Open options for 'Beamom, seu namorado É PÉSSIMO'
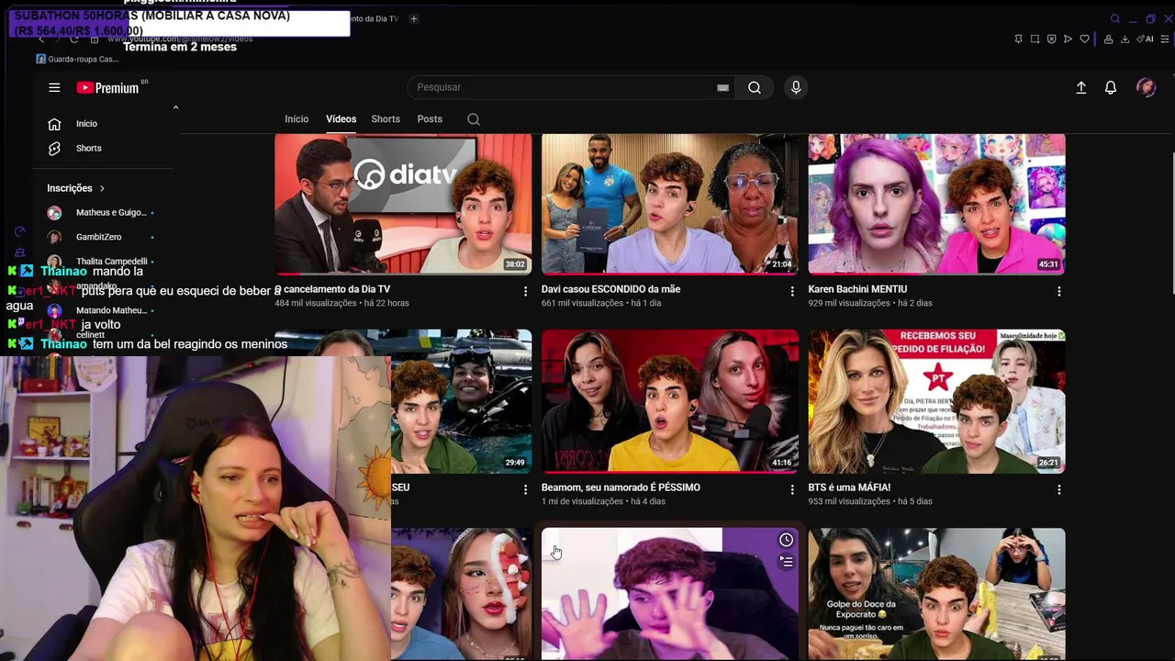 [792, 489]
